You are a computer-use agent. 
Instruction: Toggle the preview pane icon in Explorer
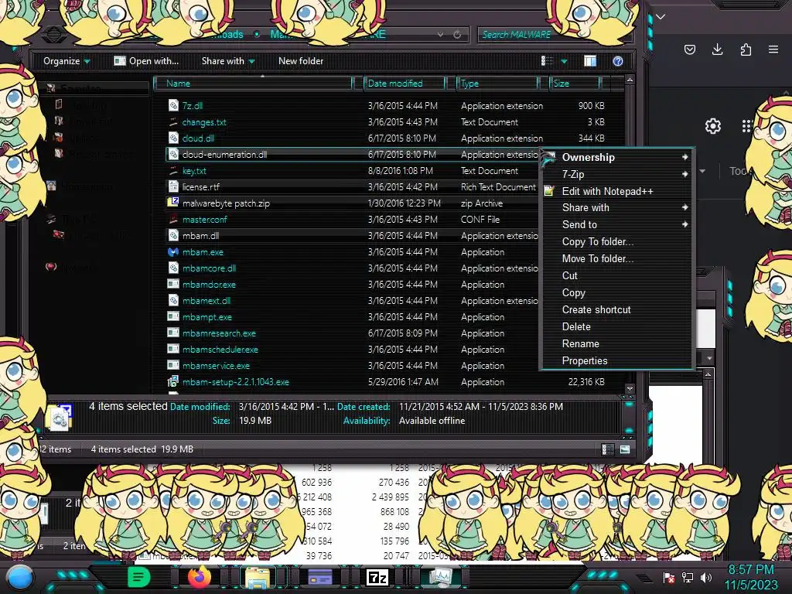pos(590,61)
